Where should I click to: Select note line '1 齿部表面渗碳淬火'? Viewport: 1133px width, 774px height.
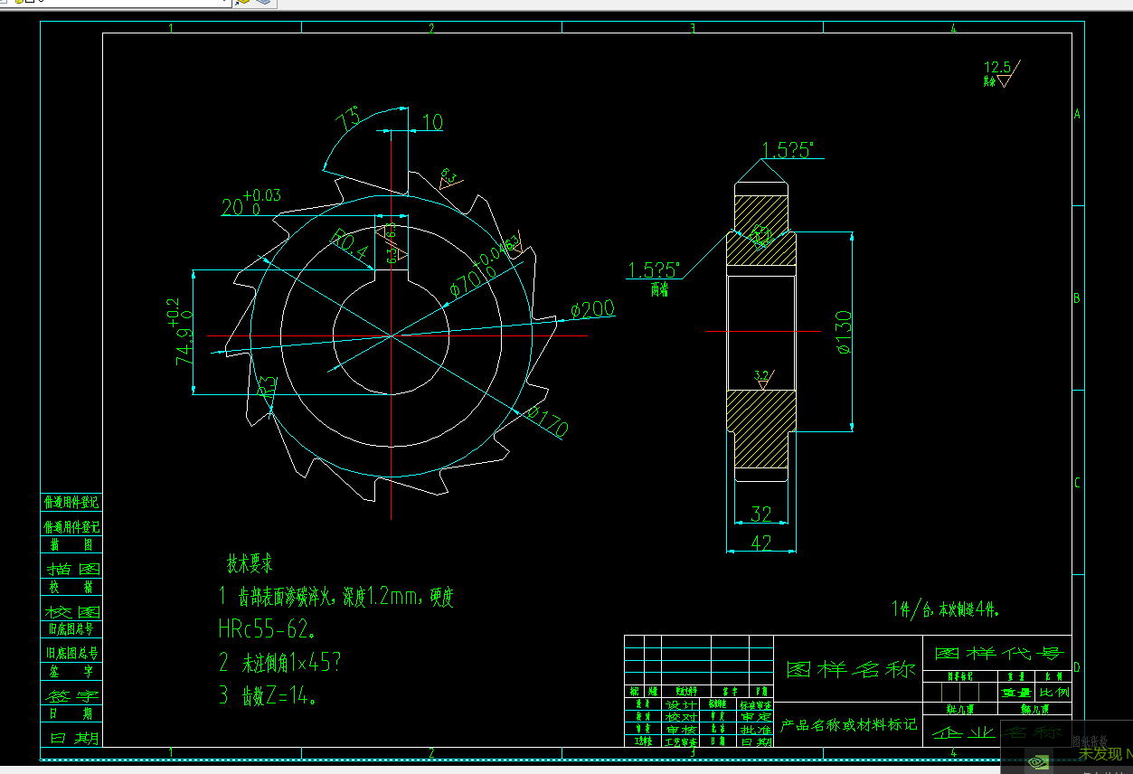click(x=335, y=596)
